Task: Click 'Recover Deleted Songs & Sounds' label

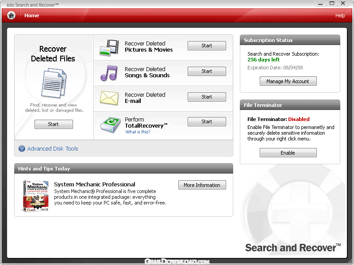Action: tap(147, 72)
